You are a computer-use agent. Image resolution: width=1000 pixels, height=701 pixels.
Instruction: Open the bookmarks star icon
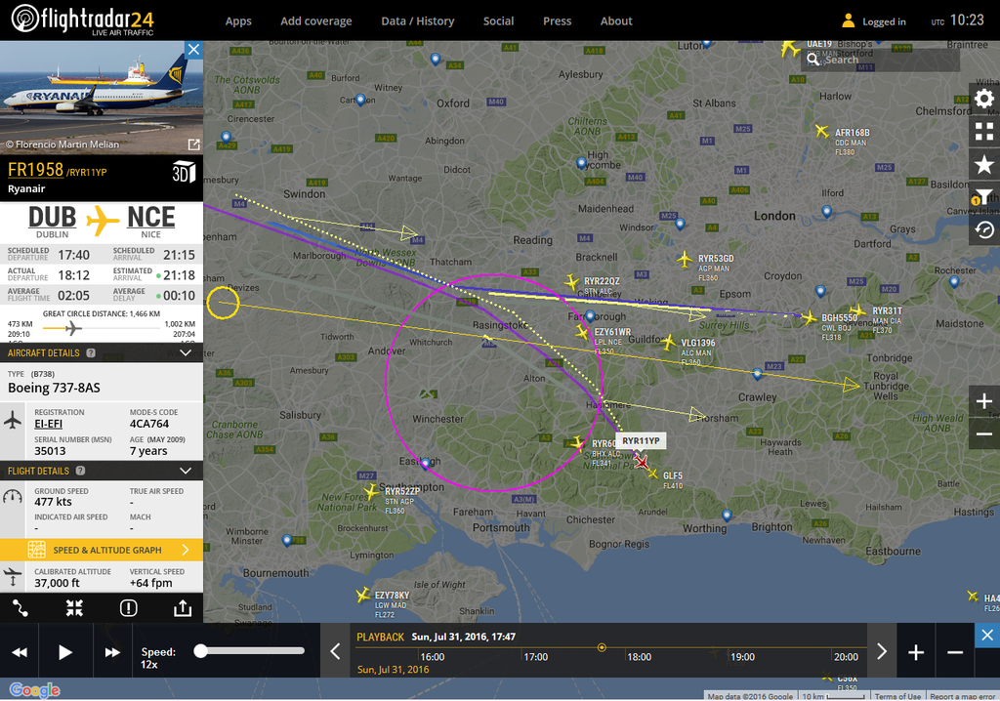984,164
